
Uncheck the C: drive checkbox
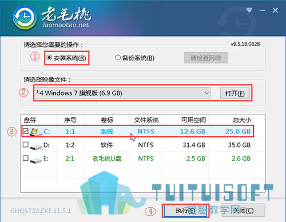26,131
